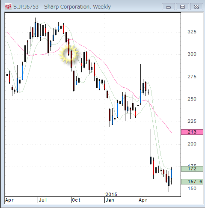The height and width of the screenshot is (208, 205).
Task: Click the 250 price axis label
Action: click(192, 99)
